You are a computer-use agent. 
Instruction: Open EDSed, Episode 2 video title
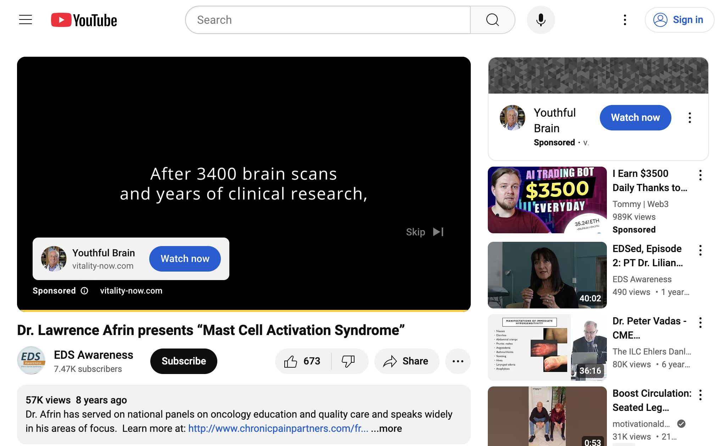point(648,256)
